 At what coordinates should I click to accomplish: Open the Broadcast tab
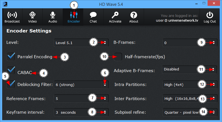[12, 17]
